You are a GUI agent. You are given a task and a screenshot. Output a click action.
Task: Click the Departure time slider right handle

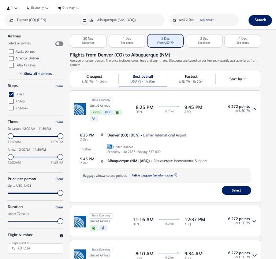[60, 136]
